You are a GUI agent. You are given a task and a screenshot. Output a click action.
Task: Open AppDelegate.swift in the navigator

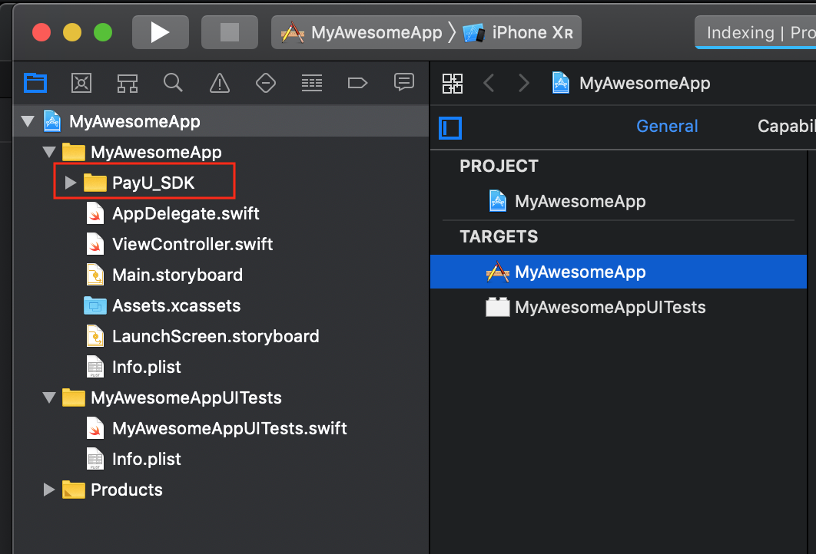186,213
